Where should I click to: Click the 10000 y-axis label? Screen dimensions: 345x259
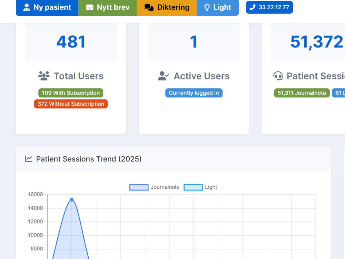pos(35,235)
